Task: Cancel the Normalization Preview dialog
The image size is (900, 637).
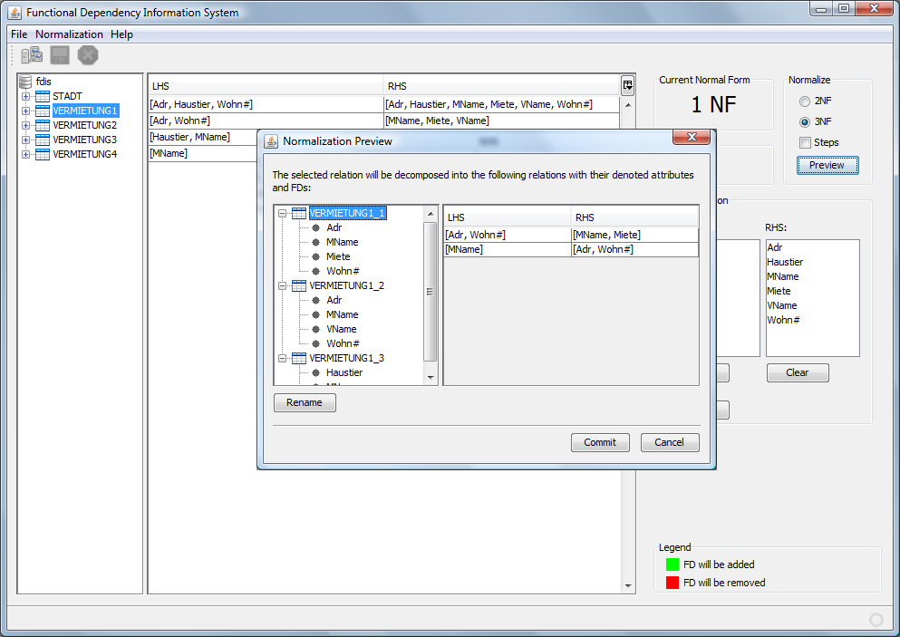Action: tap(669, 442)
